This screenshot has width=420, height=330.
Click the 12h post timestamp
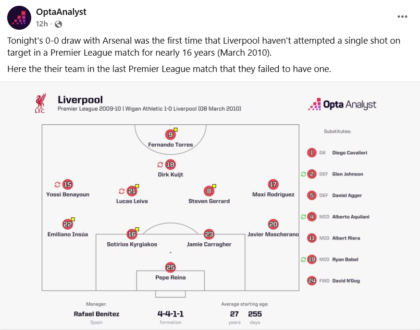[42, 24]
